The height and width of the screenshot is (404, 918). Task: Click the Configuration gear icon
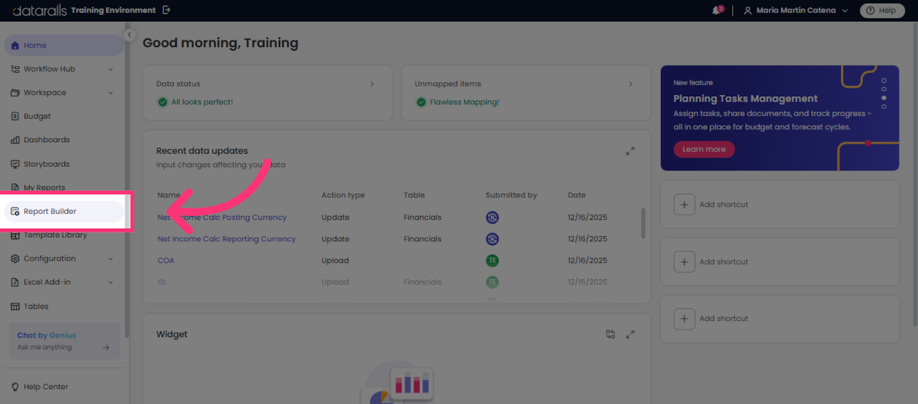pos(15,258)
